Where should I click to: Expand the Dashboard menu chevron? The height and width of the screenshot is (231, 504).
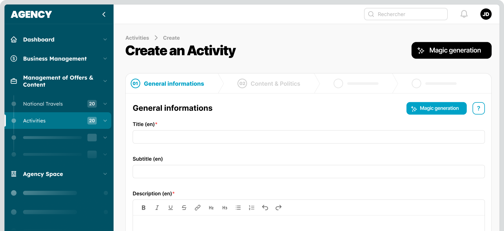coord(105,39)
